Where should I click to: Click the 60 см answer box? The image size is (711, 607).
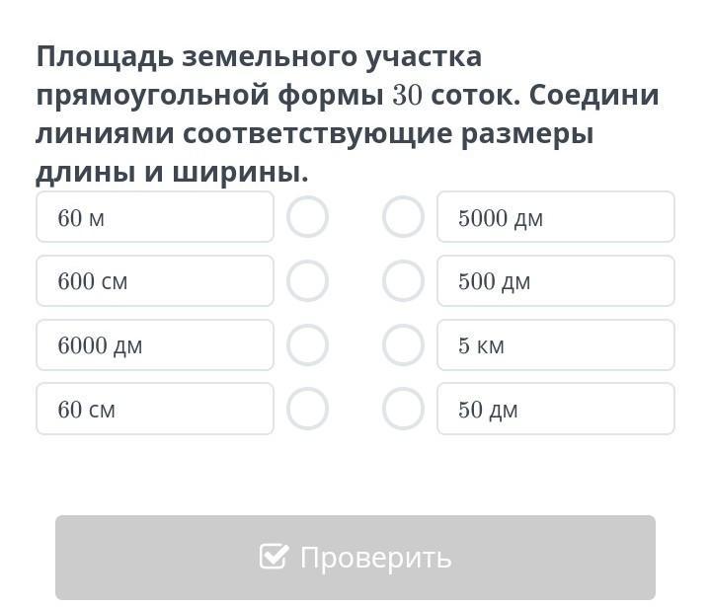pyautogui.click(x=155, y=409)
